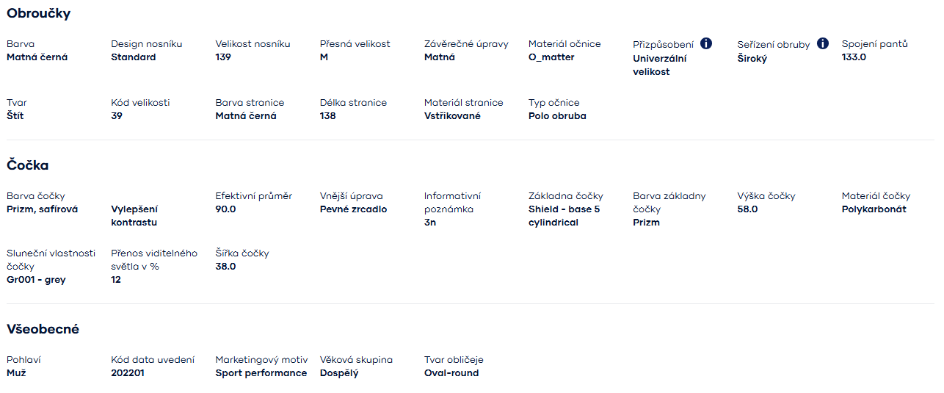
Task: Click the Kód data uvedení value 202201
Action: pyautogui.click(x=129, y=373)
